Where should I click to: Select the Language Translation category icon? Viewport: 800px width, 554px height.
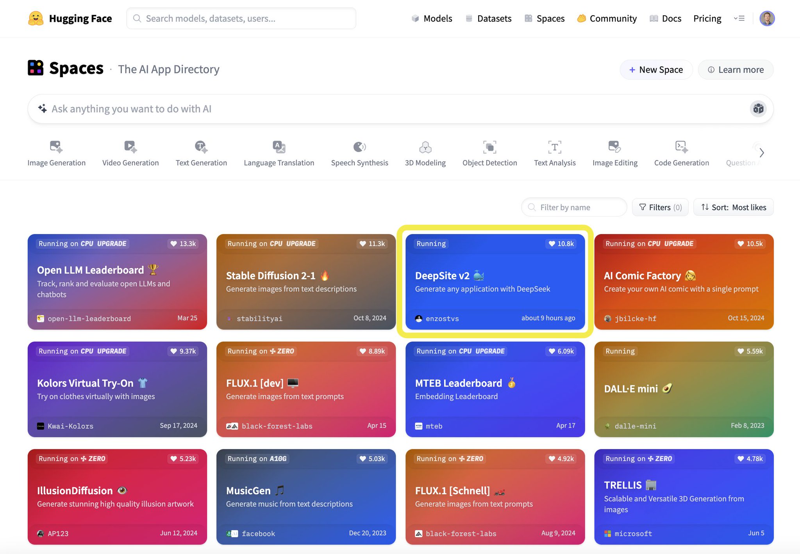pos(279,147)
